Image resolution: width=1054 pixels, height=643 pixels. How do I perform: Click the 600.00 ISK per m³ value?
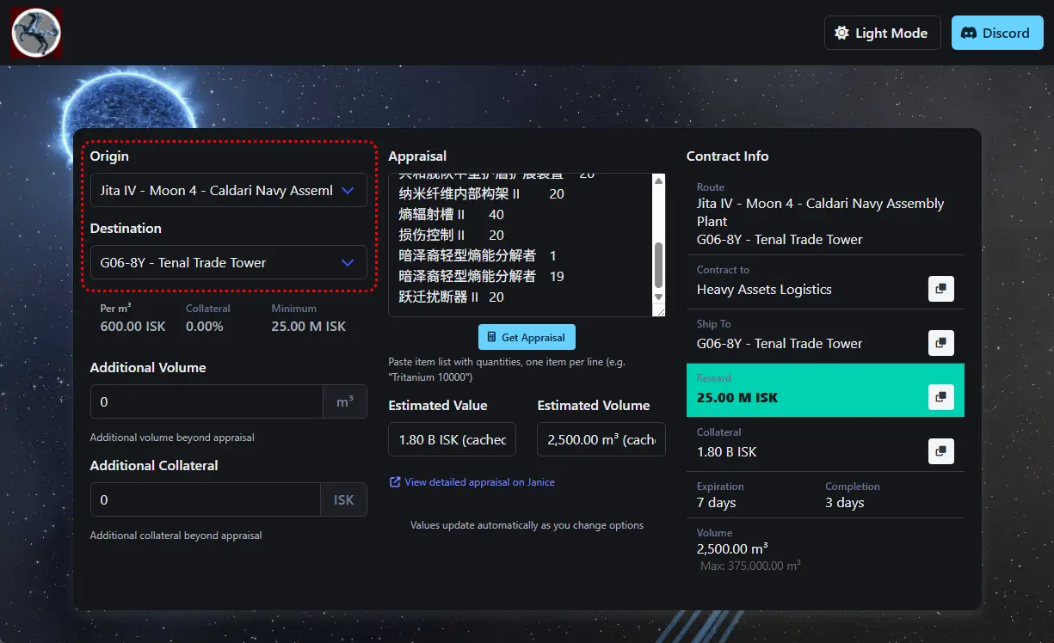point(133,327)
